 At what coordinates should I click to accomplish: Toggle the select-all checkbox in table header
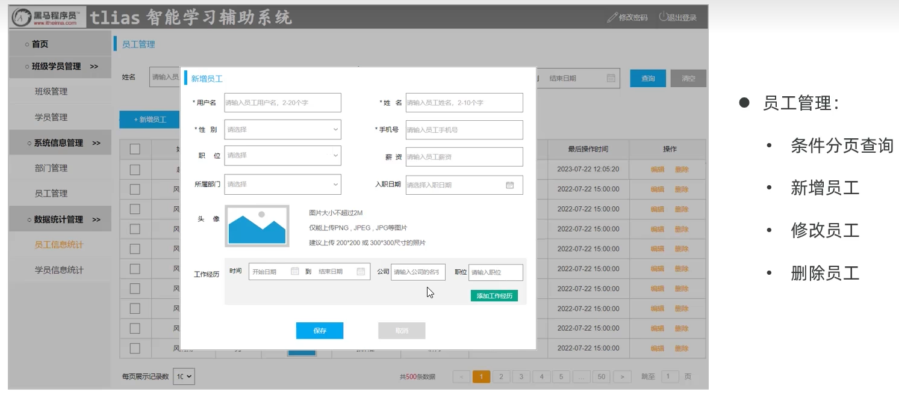(x=135, y=149)
